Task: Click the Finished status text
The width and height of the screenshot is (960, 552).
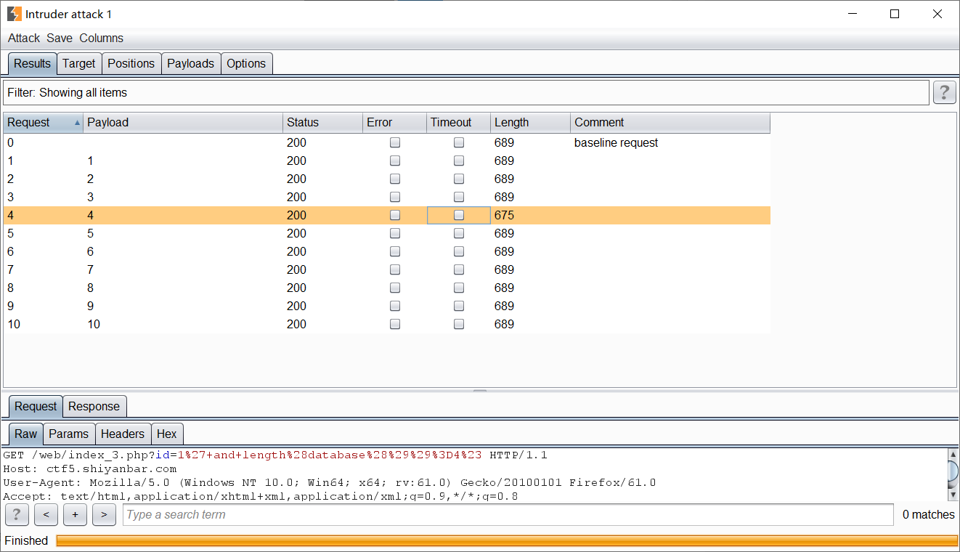Action: pyautogui.click(x=26, y=541)
